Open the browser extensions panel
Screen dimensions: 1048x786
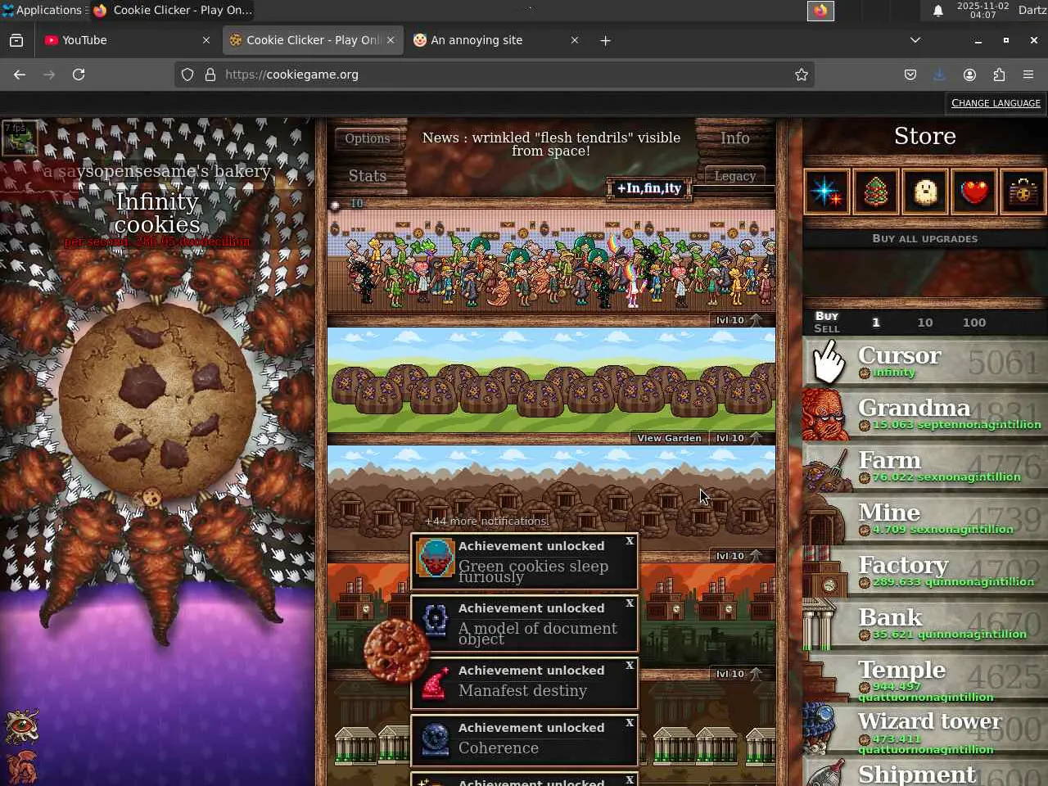999,75
